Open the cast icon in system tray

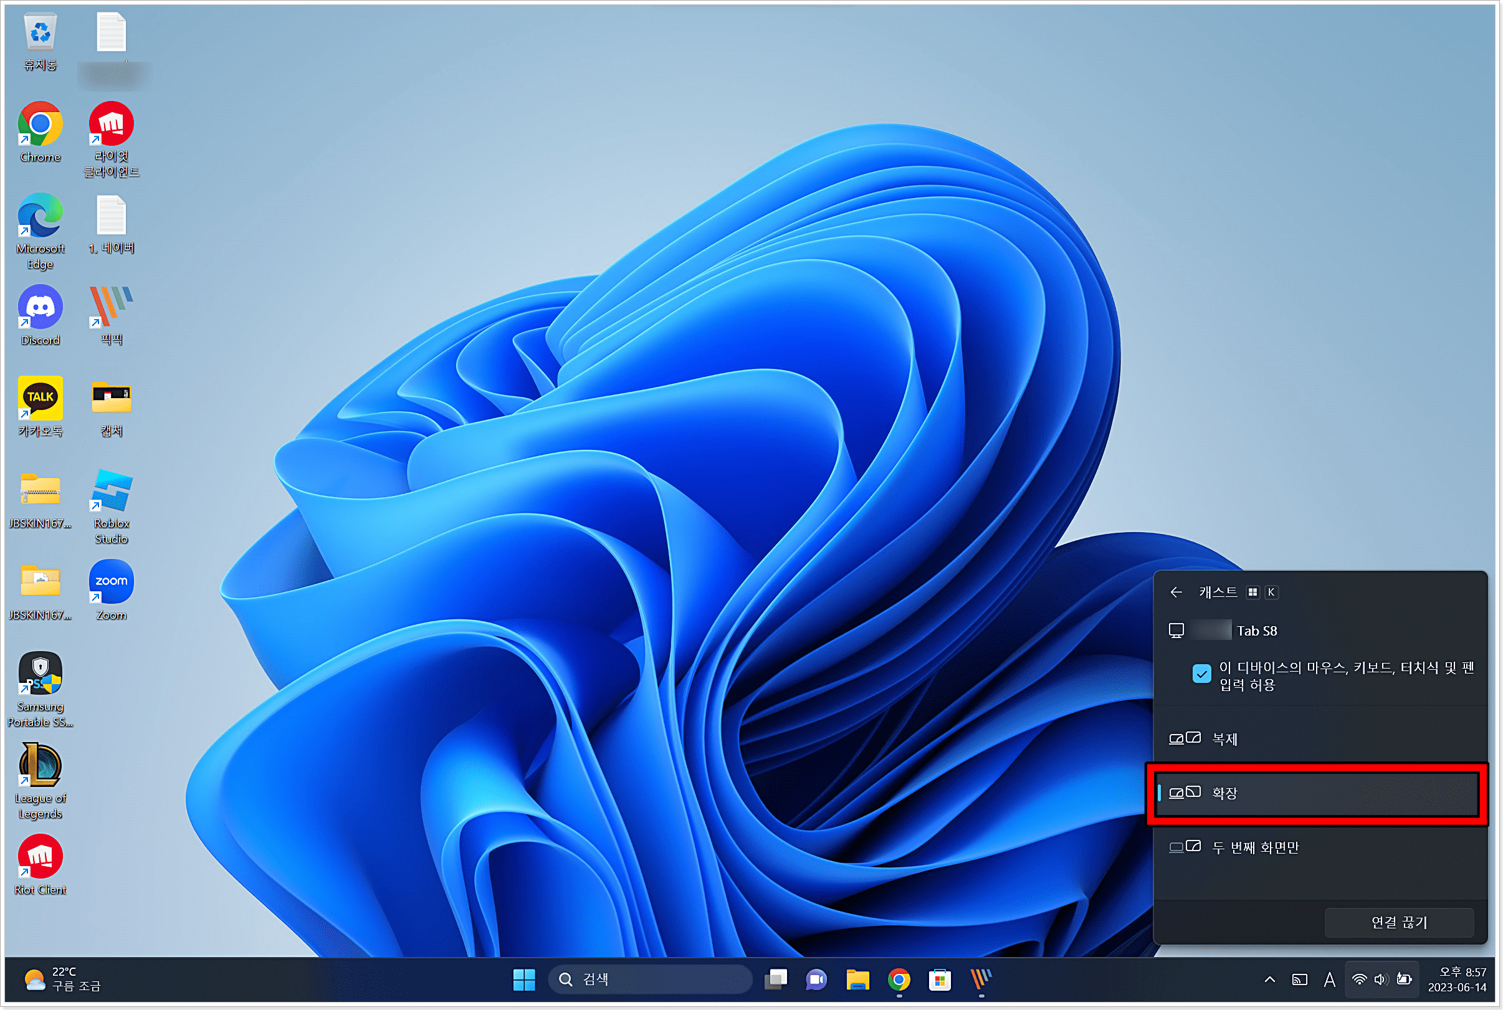(1299, 979)
